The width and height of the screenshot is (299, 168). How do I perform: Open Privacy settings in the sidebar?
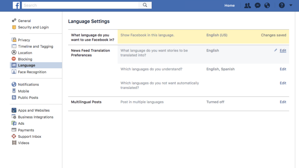tap(24, 40)
